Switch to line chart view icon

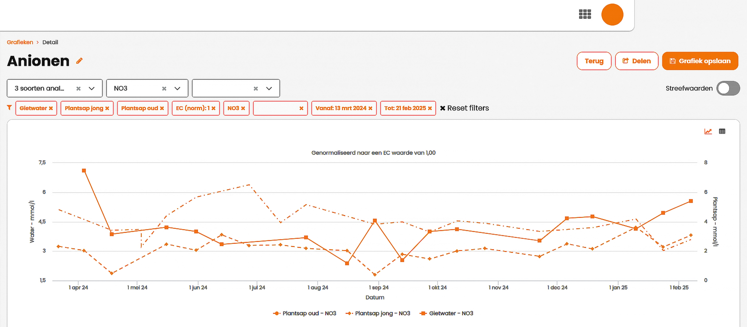tap(708, 131)
